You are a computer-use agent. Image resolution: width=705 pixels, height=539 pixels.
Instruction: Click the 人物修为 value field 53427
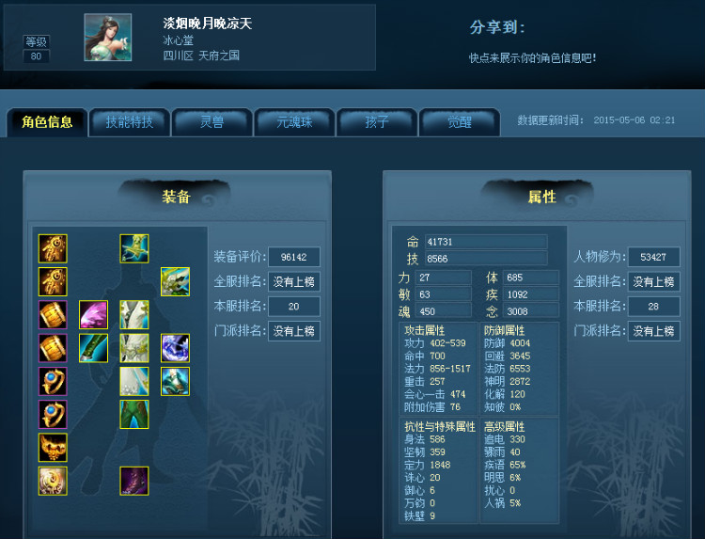pos(653,257)
